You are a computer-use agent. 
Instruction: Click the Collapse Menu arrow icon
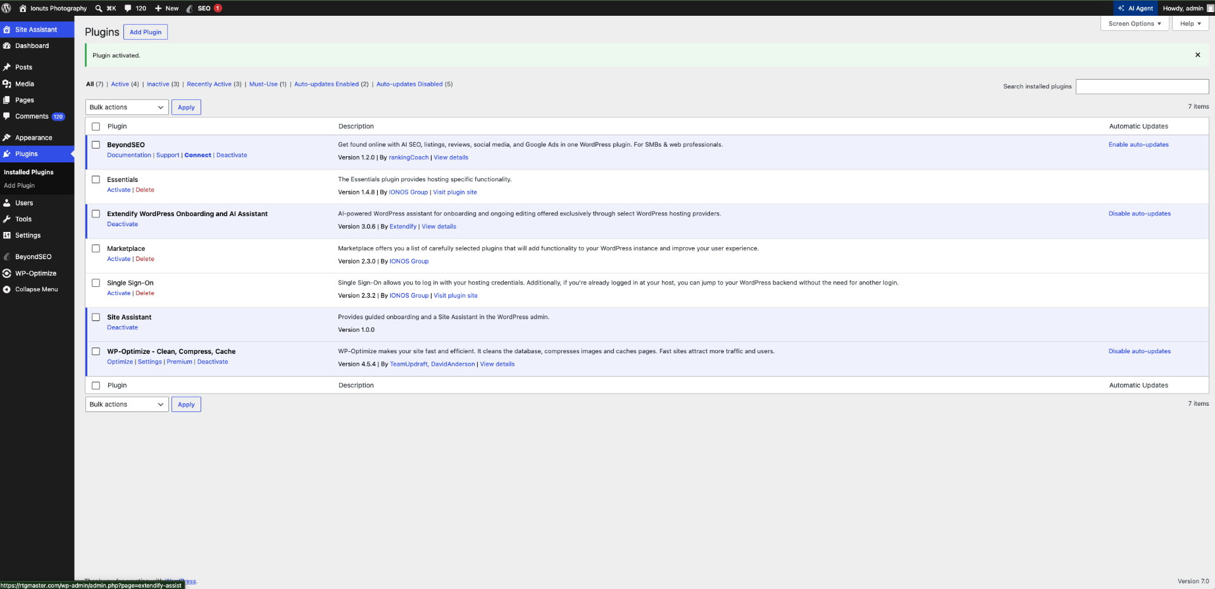(7, 289)
